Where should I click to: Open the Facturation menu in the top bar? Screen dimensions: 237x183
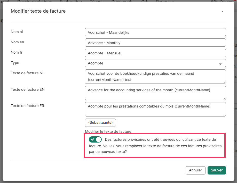click(71, 1)
